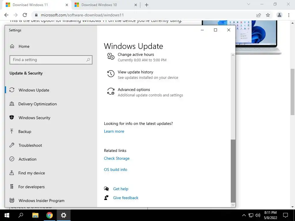The image size is (295, 221).
Task: Open File Explorer from taskbar
Action: point(35,215)
